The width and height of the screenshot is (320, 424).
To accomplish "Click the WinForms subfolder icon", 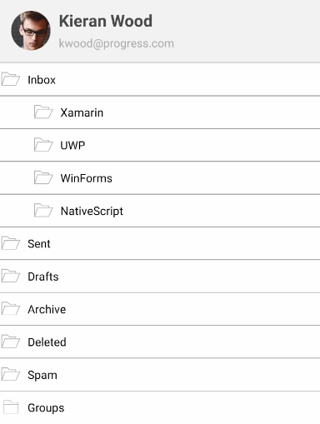I will [43, 177].
